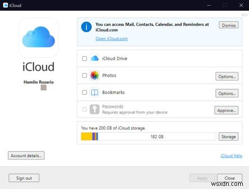
Task: Minimize the iCloud window
Action: click(x=209, y=5)
